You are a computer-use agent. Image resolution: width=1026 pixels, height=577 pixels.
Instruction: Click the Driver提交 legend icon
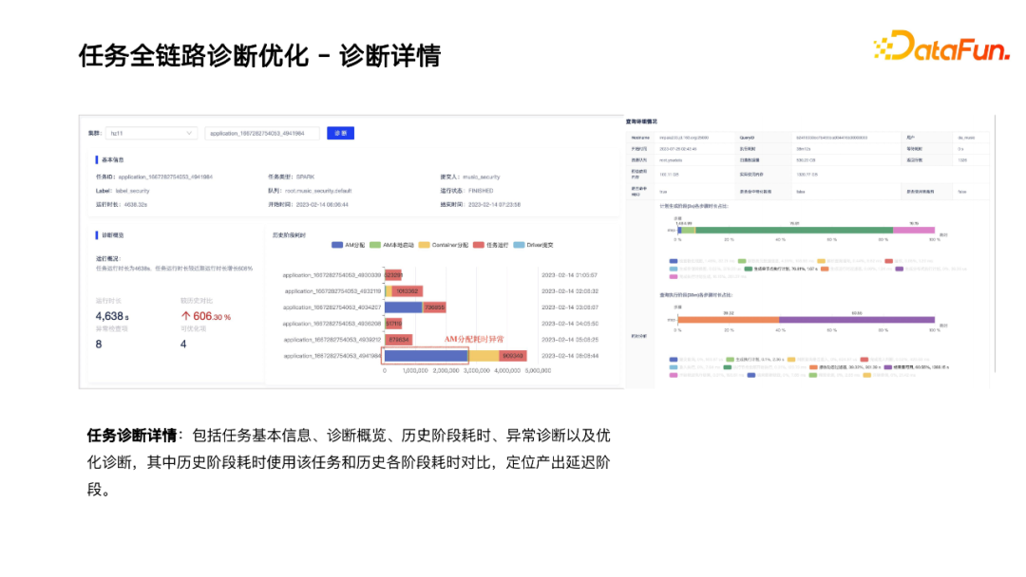pos(518,244)
